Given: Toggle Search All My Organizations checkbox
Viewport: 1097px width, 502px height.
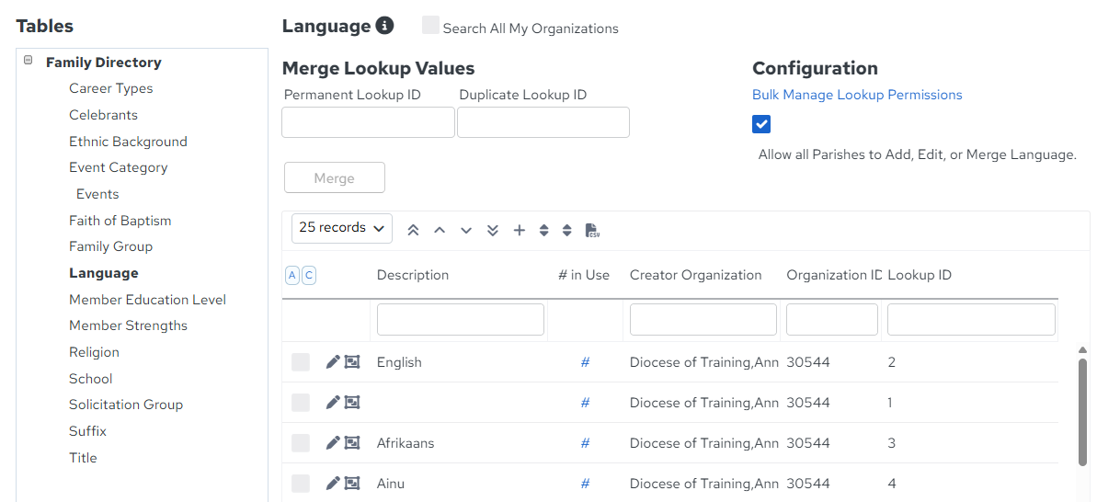Looking at the screenshot, I should [x=431, y=26].
